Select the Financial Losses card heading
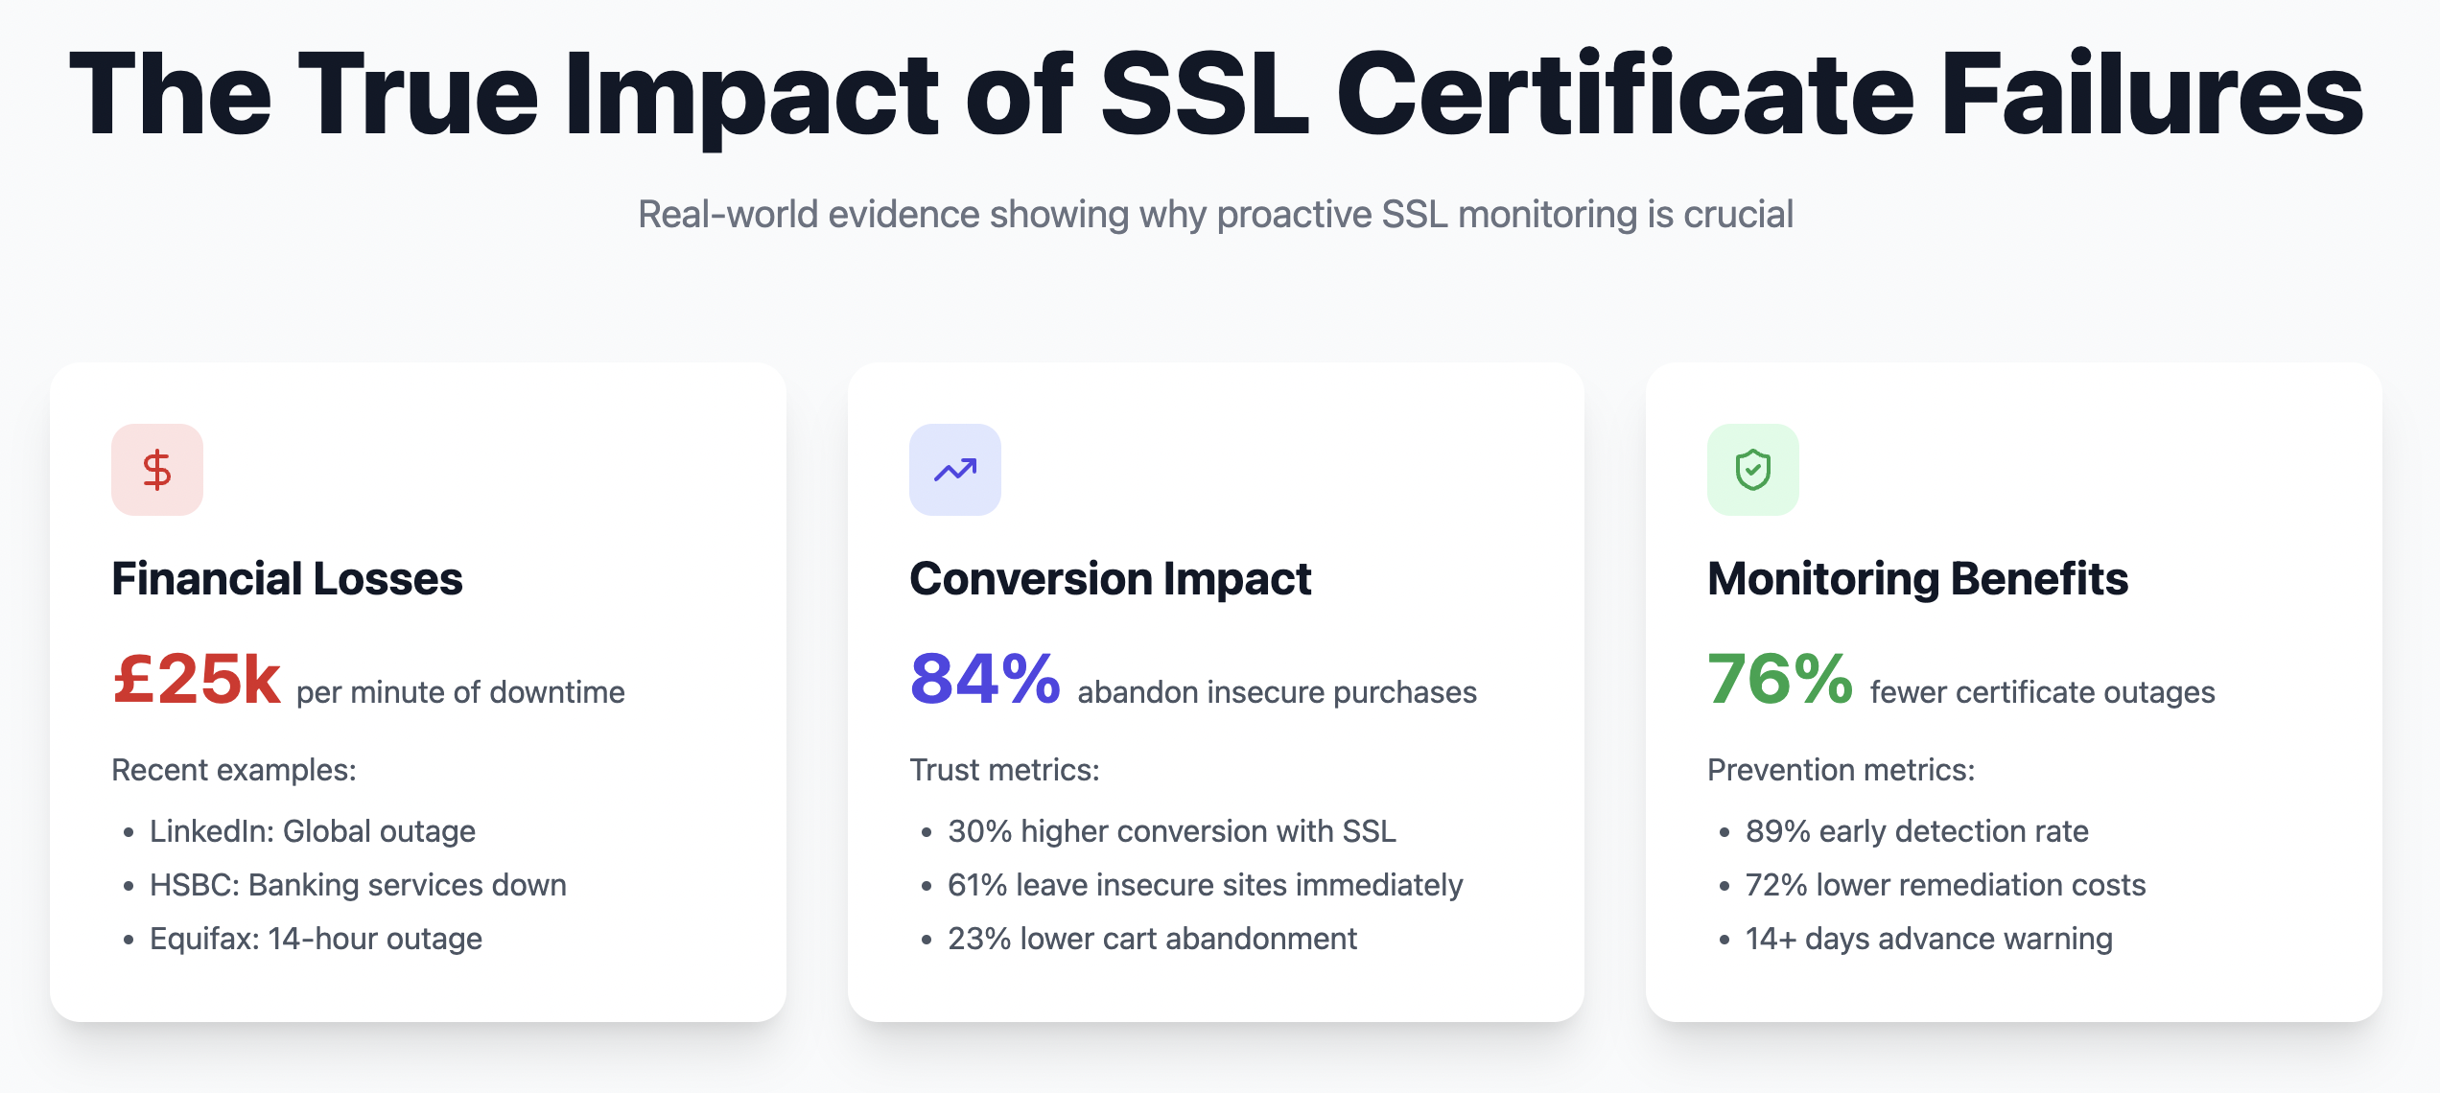Image resolution: width=2440 pixels, height=1093 pixels. (x=287, y=579)
